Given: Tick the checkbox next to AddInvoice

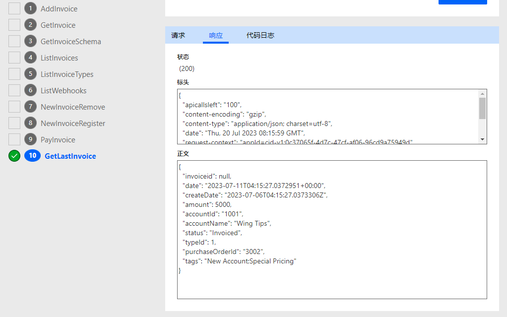Looking at the screenshot, I should 14,8.
